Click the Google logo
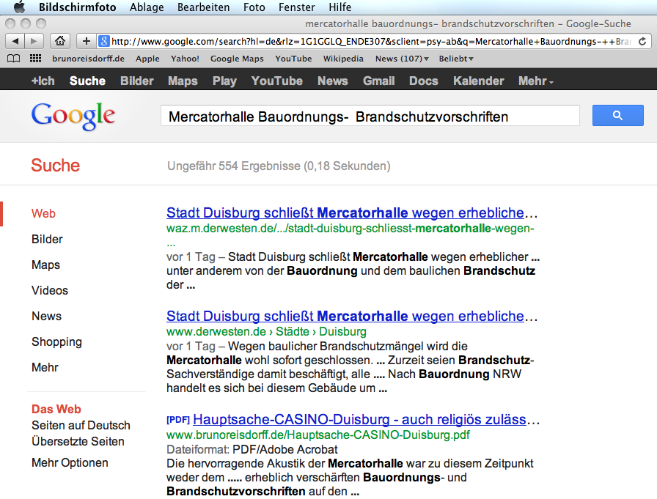657x499 pixels. pyautogui.click(x=73, y=117)
